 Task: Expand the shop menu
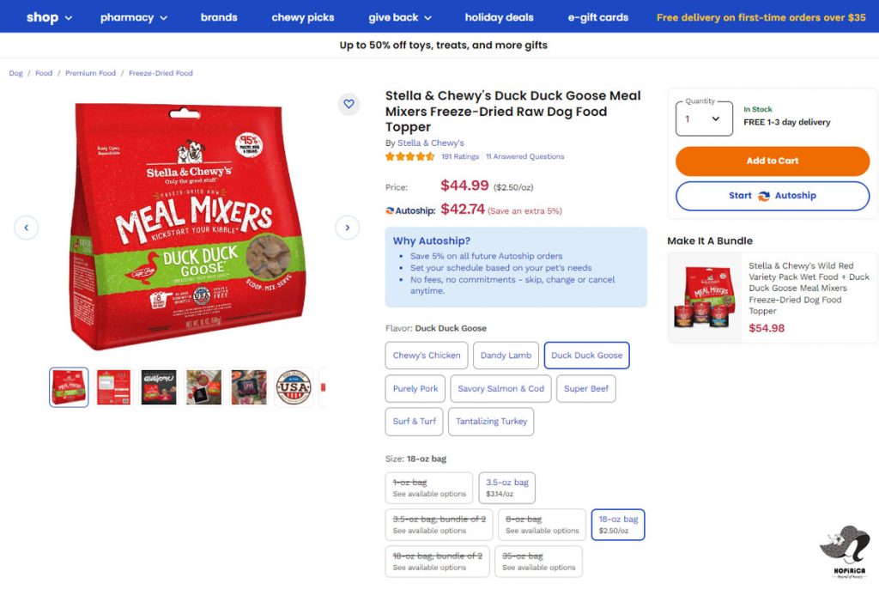pyautogui.click(x=49, y=17)
